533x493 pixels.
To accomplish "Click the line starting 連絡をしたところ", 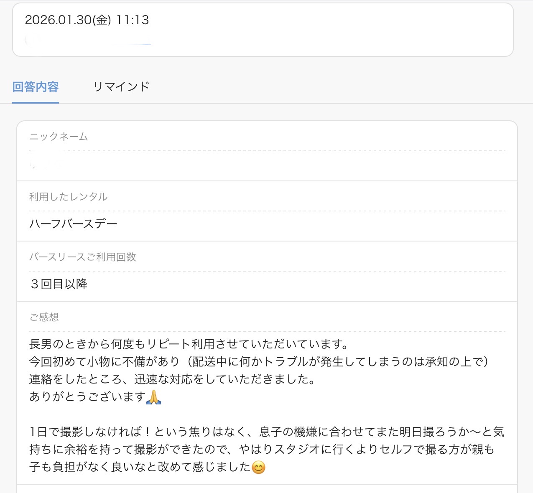I will [172, 379].
